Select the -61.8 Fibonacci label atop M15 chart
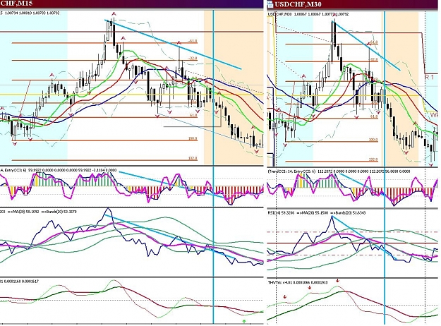This screenshot has width=441, height=326. click(x=193, y=42)
